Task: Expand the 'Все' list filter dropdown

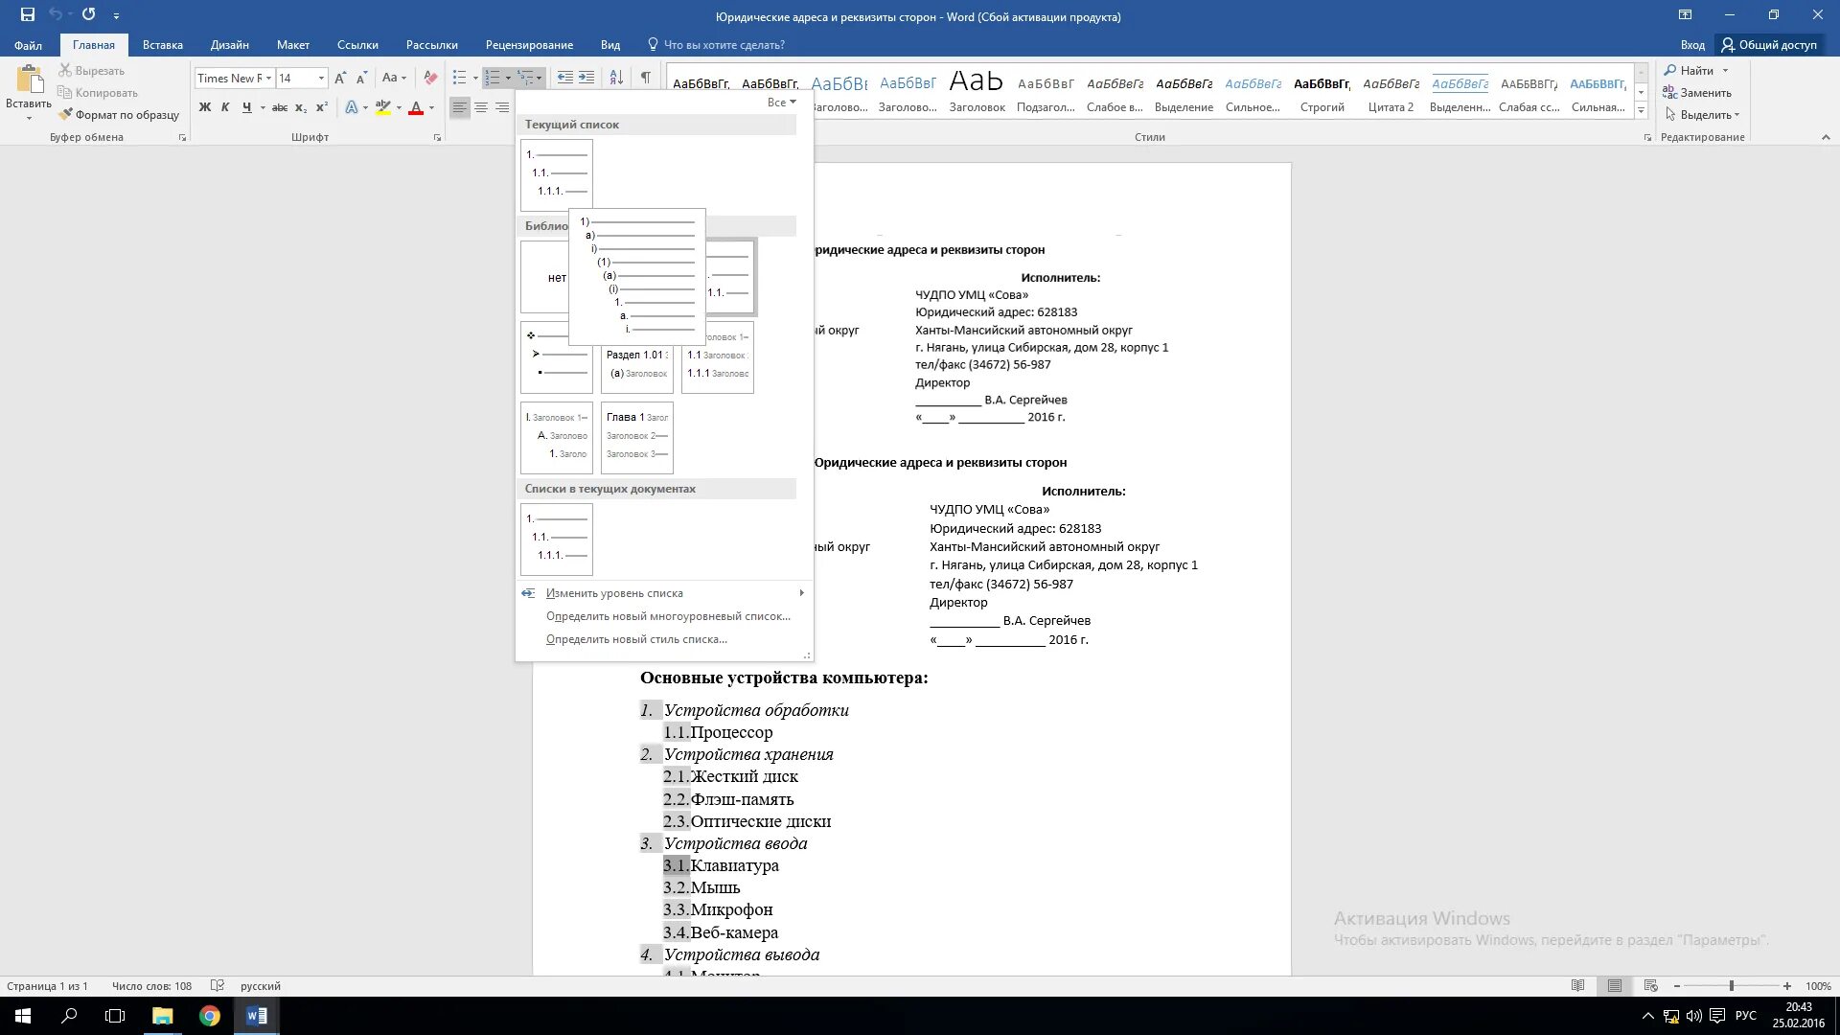Action: tap(782, 103)
